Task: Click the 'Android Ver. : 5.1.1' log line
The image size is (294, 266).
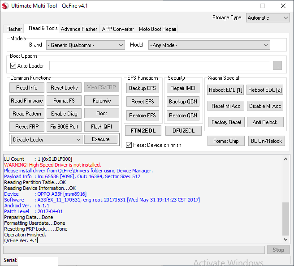Action: [x=27, y=206]
